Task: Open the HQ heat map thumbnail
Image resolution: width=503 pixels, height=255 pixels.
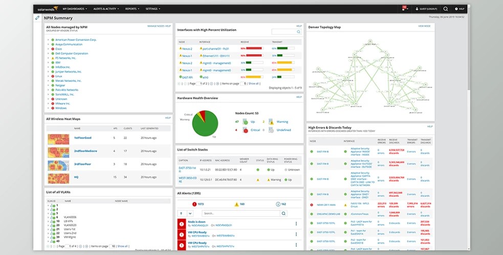Action: click(58, 179)
